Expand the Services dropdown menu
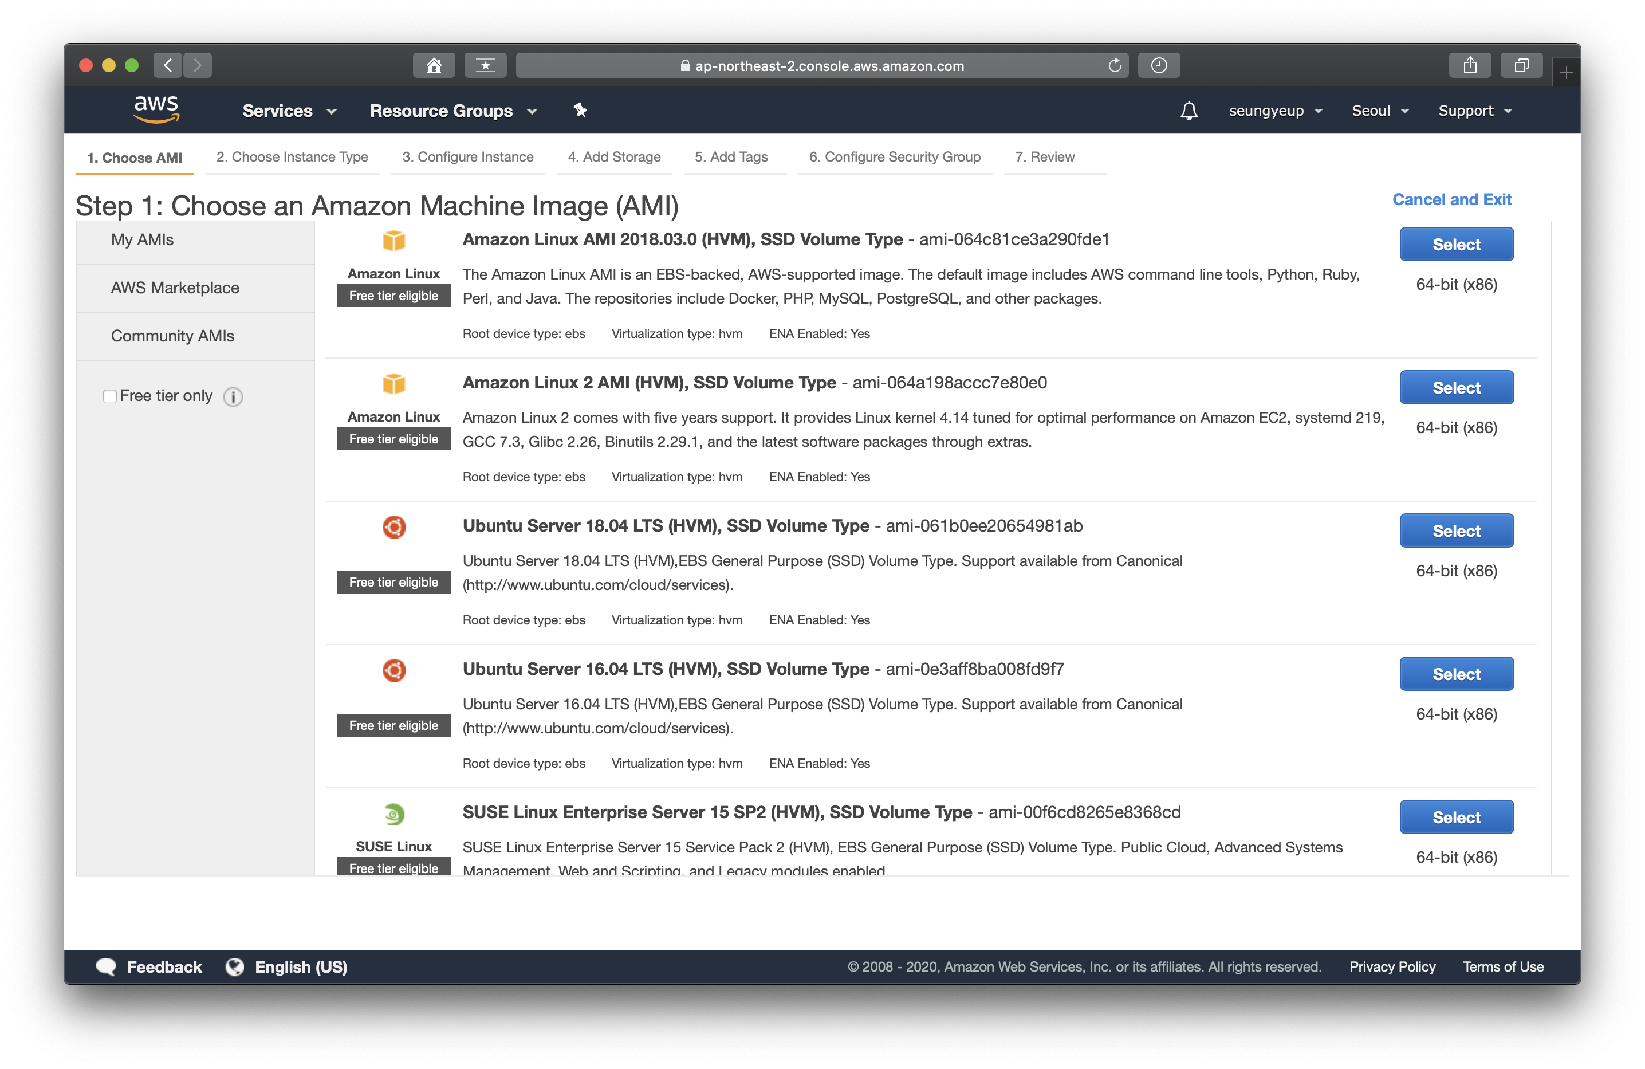Screen dimensions: 1645x1069 click(289, 111)
